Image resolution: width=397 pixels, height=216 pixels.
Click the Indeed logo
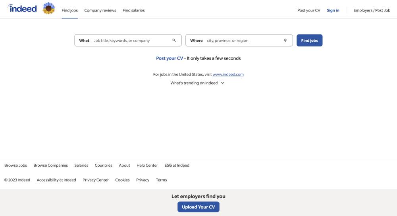[x=22, y=8]
